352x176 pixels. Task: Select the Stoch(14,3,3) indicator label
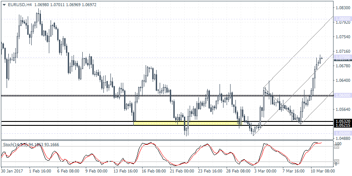coord(13,143)
